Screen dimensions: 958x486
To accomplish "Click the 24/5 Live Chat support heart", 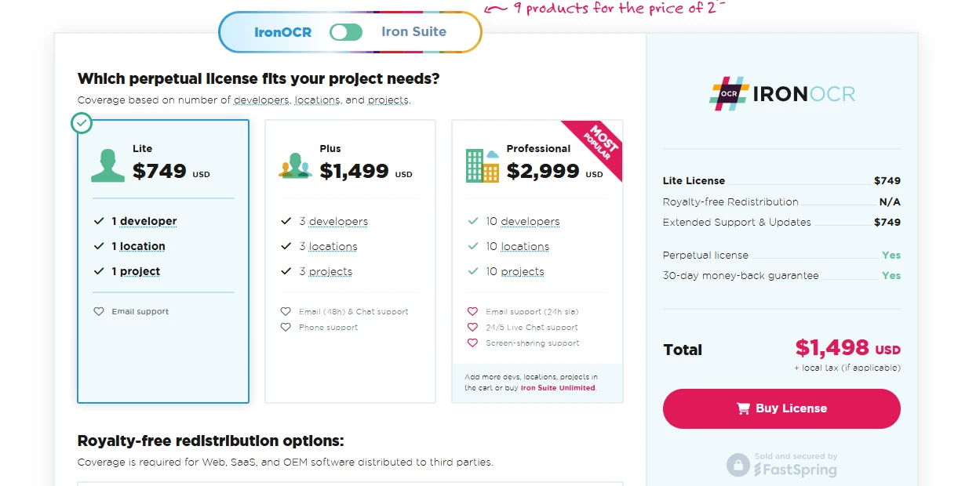I will click(x=472, y=327).
